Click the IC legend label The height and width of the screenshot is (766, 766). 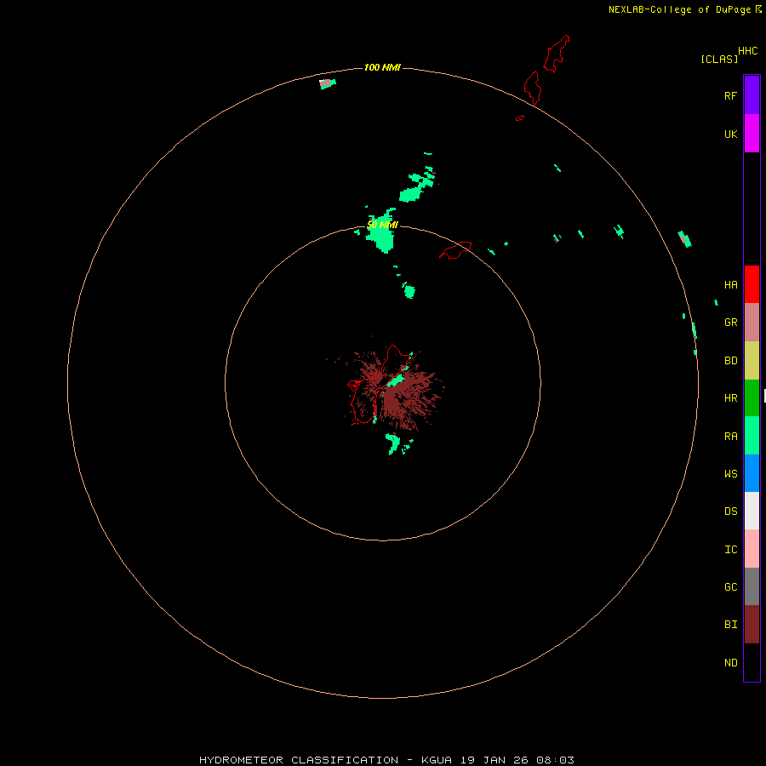[x=730, y=550]
